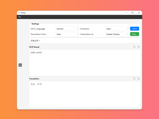Clear the OCR Result text area
This screenshot has width=159, height=119.
coord(139,47)
